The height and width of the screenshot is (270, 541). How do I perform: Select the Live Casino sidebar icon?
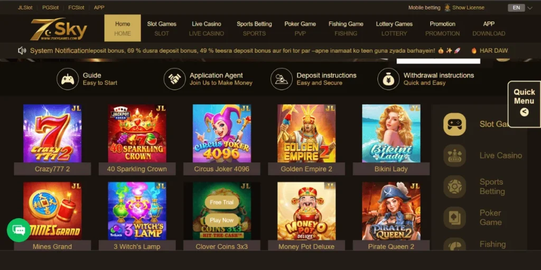point(454,156)
